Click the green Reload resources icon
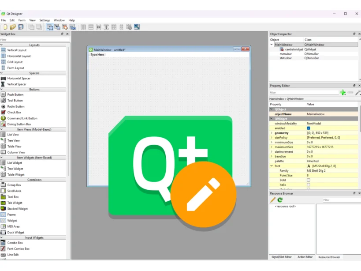This screenshot has height=271, width=361. pos(280,200)
